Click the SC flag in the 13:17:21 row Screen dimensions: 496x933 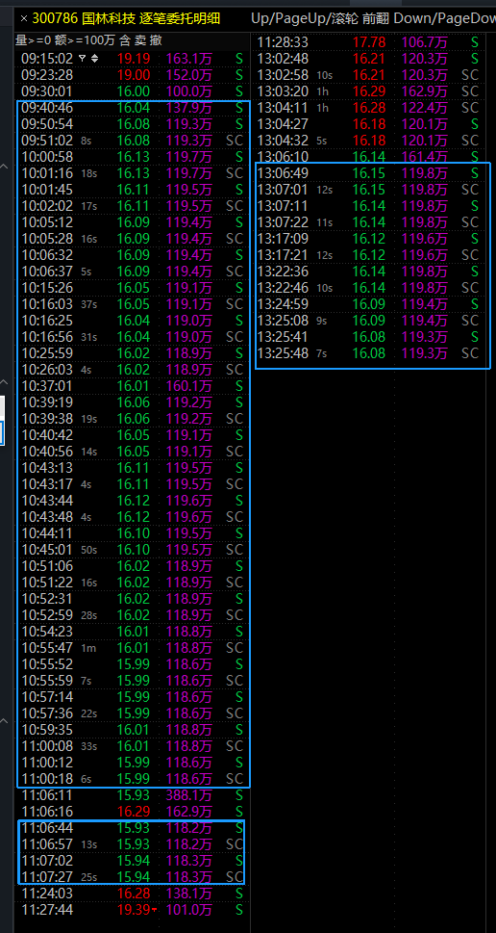pyautogui.click(x=470, y=254)
